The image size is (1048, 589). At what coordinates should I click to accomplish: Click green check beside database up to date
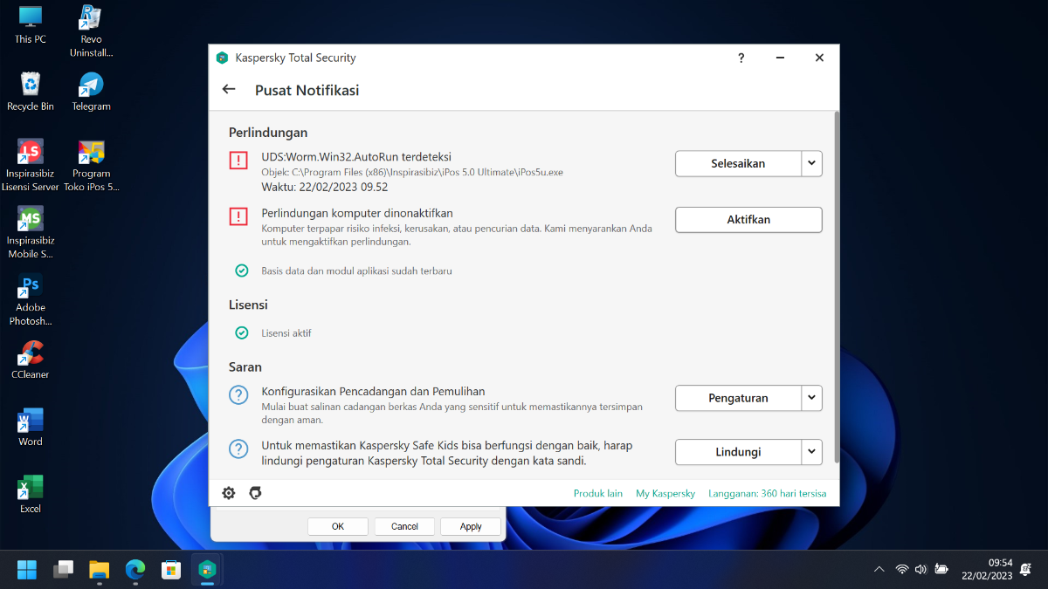point(242,271)
